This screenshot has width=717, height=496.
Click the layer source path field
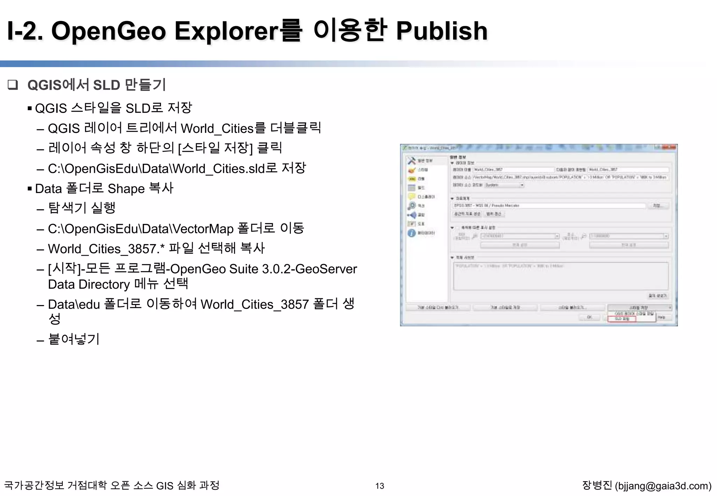[571, 177]
